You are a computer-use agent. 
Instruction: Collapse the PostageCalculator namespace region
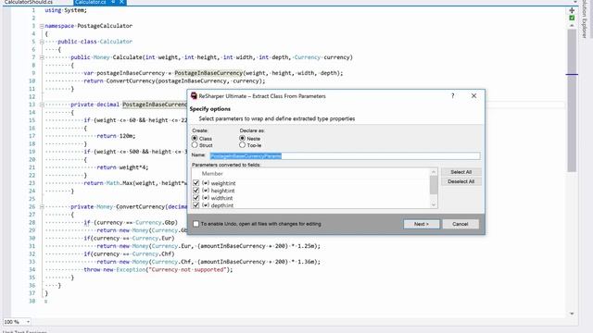pos(42,26)
